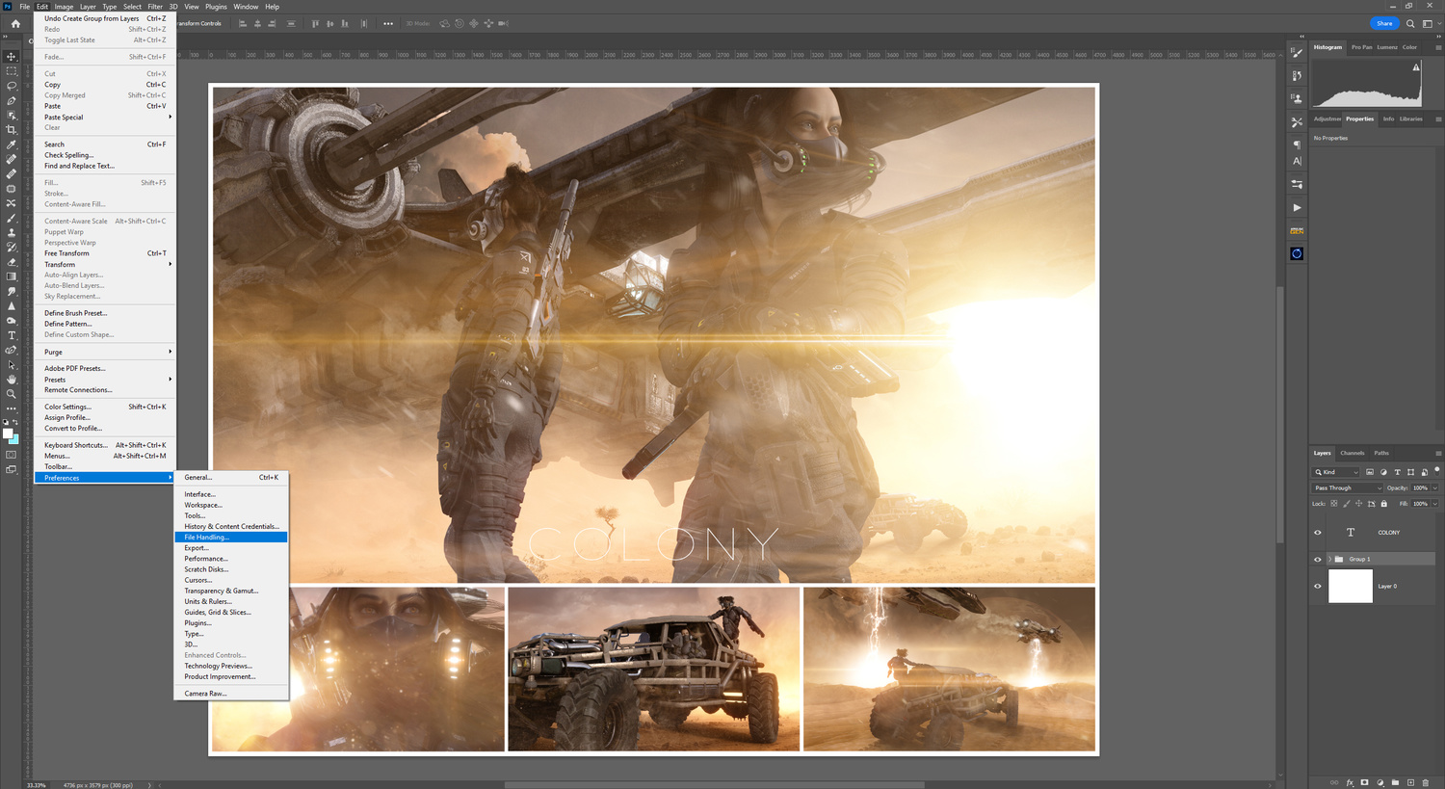The image size is (1445, 789).
Task: Create a new layer with plus icon
Action: point(1410,782)
